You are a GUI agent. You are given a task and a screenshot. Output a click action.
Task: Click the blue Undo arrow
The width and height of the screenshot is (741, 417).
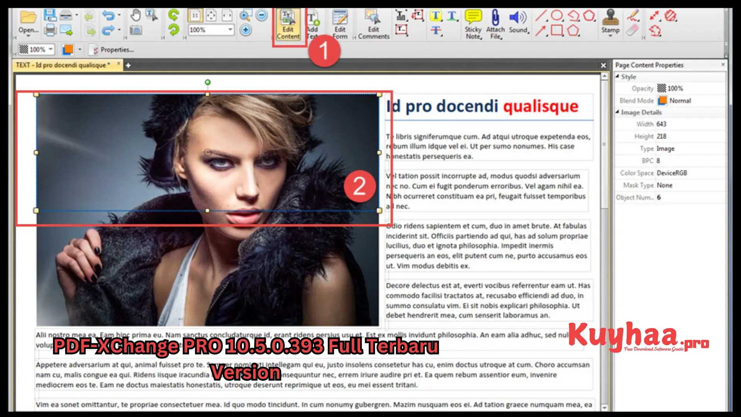tap(108, 16)
